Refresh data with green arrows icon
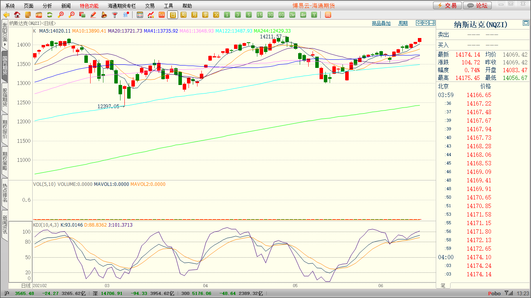Image resolution: width=531 pixels, height=298 pixels. coord(50,15)
